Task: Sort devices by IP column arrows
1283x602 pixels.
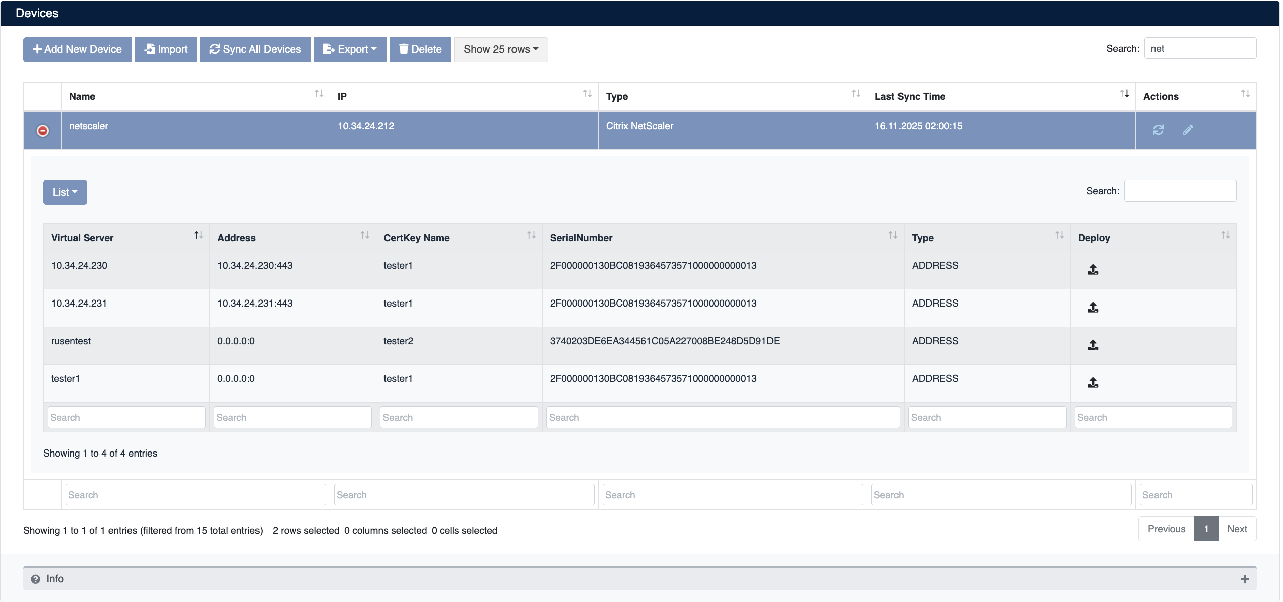Action: click(587, 94)
